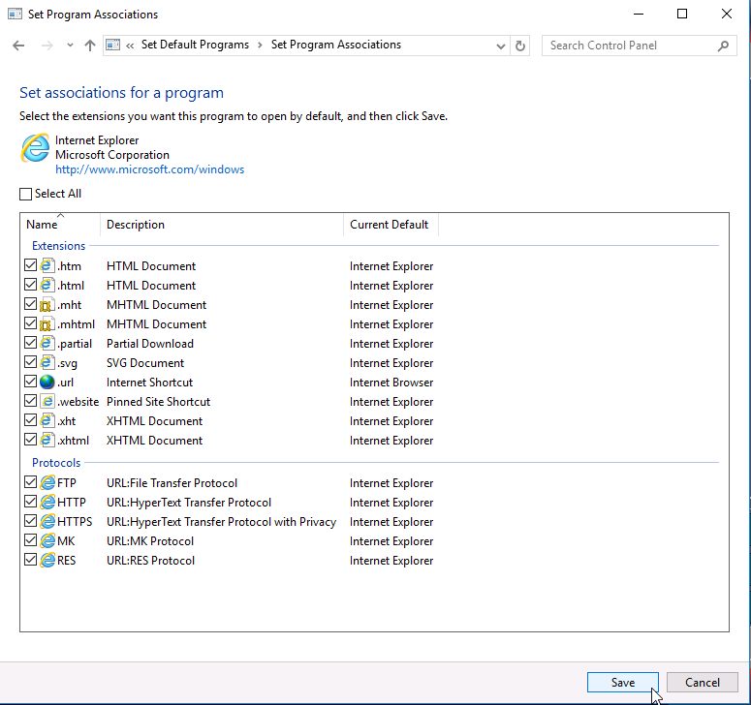
Task: Click the MK protocol IE icon
Action: click(x=47, y=540)
